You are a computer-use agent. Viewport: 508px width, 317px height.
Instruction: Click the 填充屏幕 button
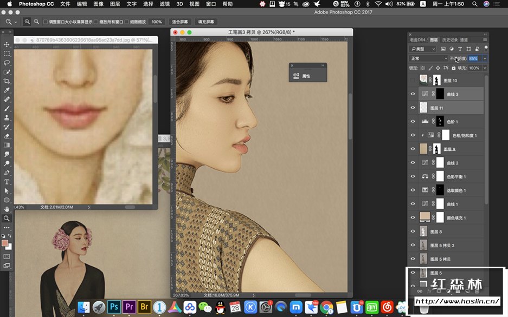click(x=205, y=22)
